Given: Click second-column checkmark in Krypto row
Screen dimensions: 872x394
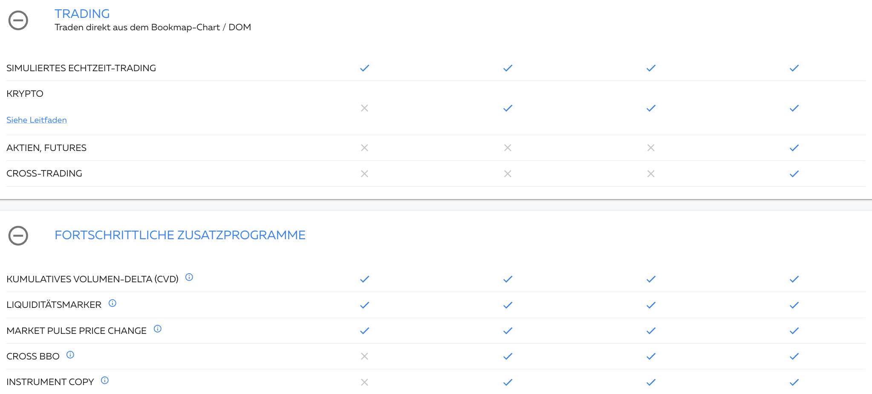Looking at the screenshot, I should (508, 108).
